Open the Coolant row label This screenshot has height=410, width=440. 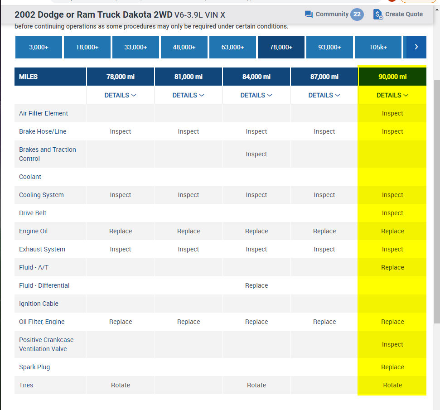30,177
